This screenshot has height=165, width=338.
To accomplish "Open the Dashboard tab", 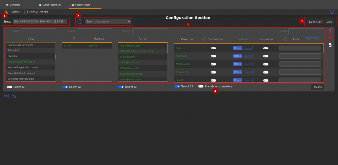I will click(13, 5).
